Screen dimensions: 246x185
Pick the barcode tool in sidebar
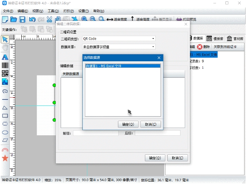click(x=5, y=65)
